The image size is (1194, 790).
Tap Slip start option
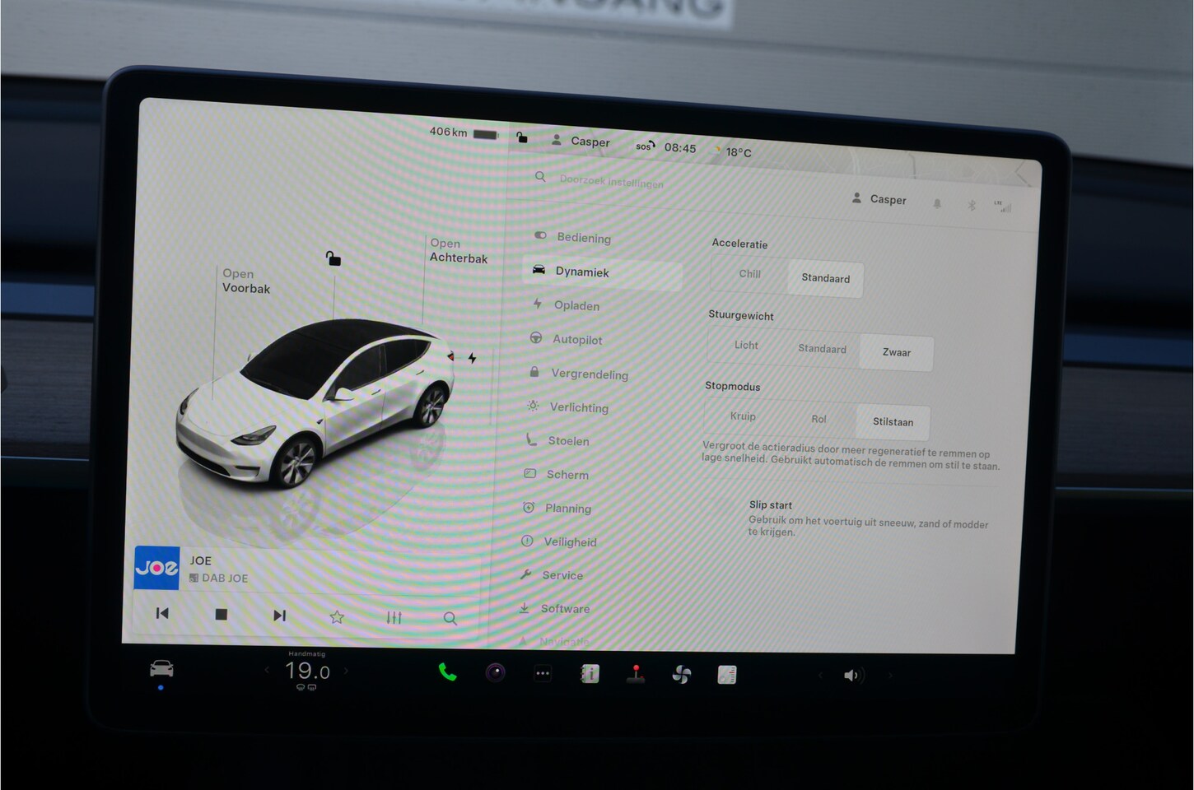(x=771, y=505)
